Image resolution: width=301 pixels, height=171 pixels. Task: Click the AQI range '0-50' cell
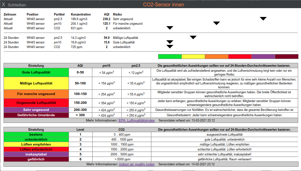(x=80, y=72)
